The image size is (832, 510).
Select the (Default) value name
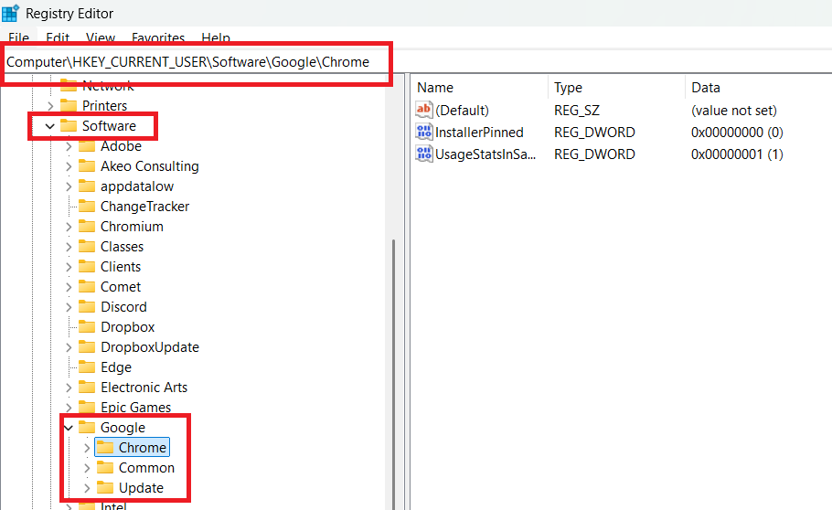[x=462, y=111]
